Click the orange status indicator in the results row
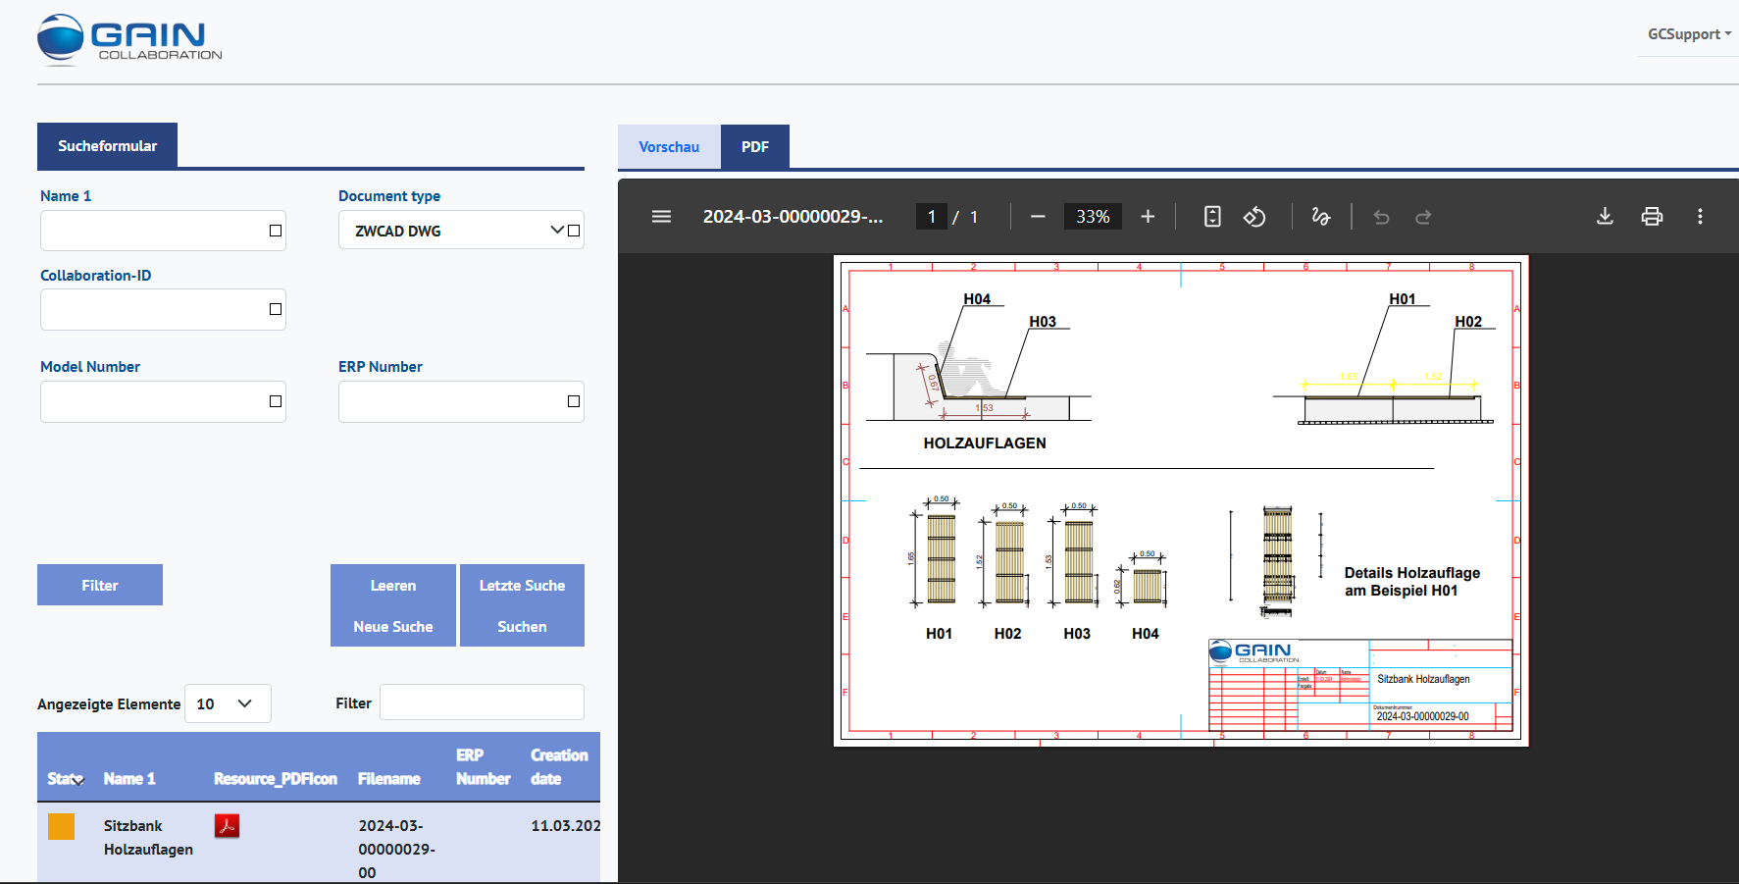1739x884 pixels. [x=61, y=826]
